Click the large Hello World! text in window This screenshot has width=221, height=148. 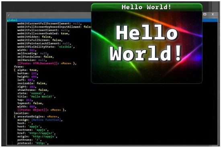[146, 43]
